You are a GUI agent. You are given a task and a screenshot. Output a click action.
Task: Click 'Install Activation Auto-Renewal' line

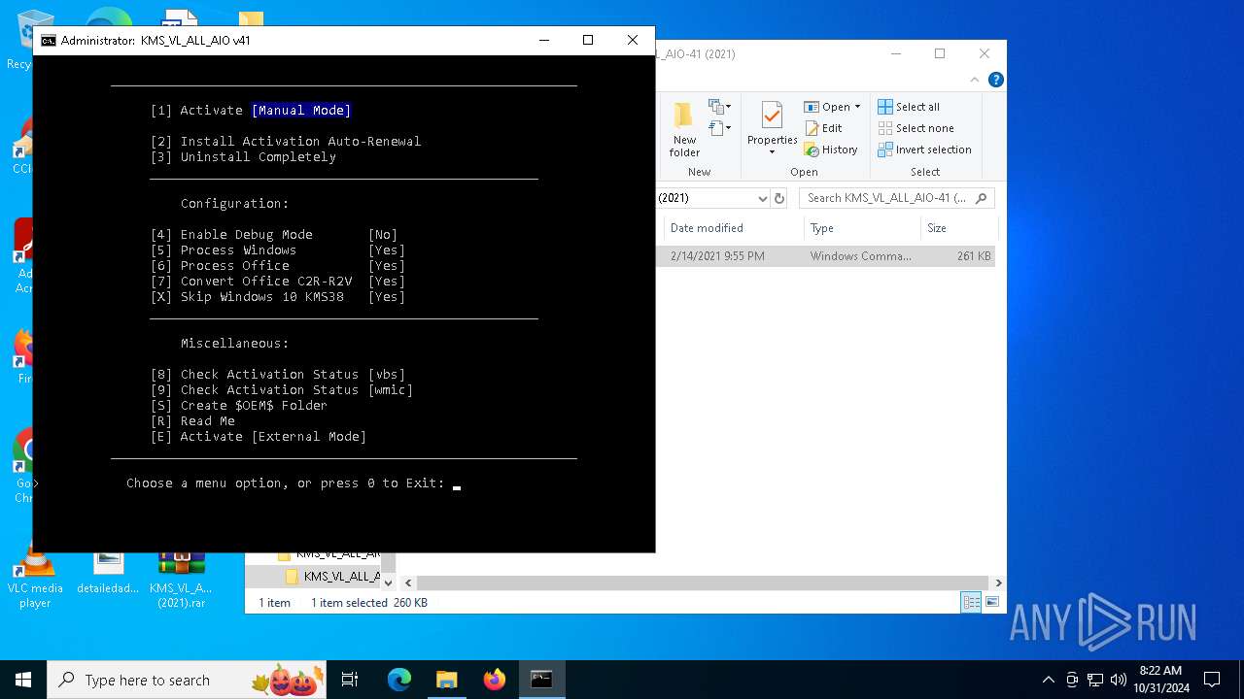coord(286,142)
